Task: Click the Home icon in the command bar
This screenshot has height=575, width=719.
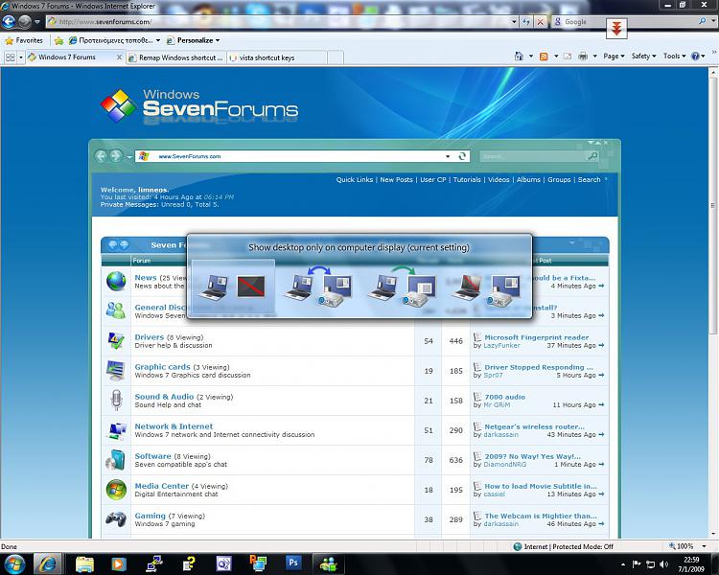Action: [519, 56]
